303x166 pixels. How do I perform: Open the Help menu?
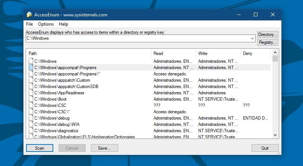pos(63,24)
